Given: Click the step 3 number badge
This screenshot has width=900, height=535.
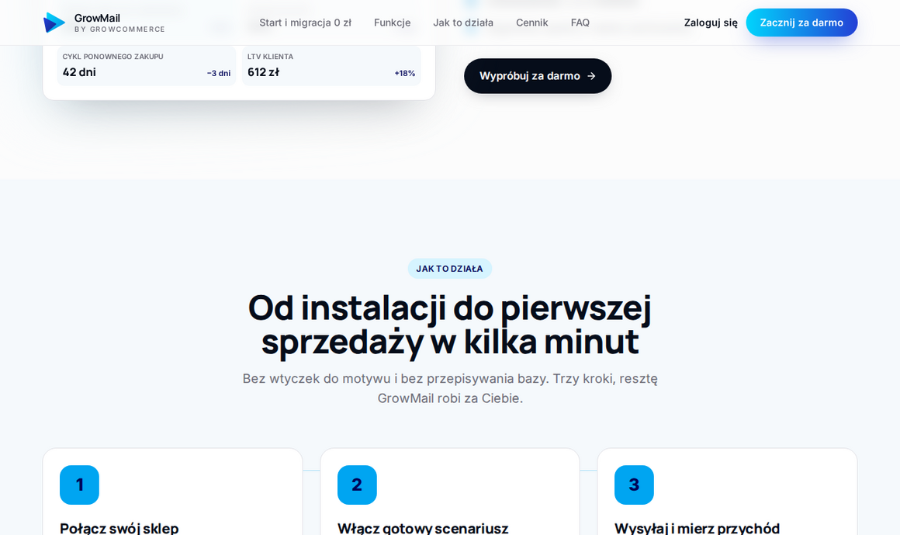Looking at the screenshot, I should pyautogui.click(x=634, y=485).
